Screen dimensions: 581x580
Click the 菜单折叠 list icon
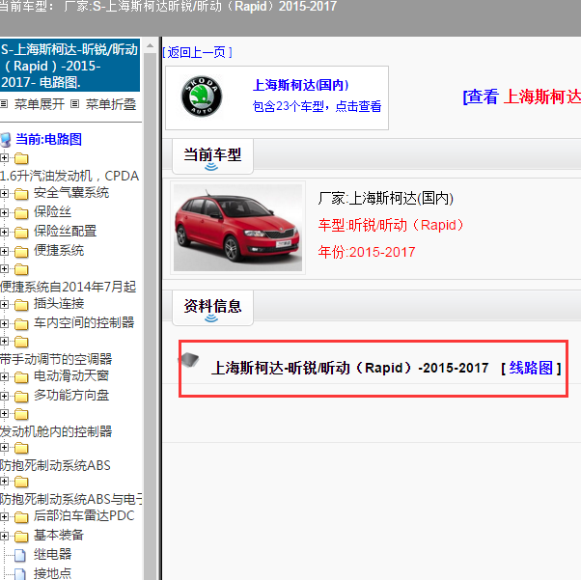[x=74, y=104]
